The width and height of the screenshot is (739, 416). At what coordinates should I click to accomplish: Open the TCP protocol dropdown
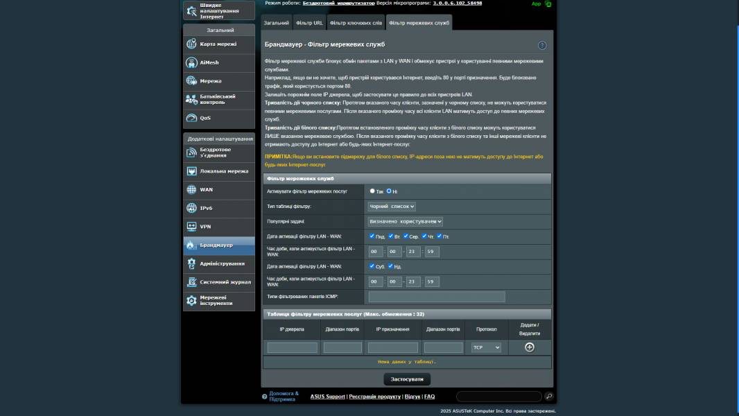[486, 347]
